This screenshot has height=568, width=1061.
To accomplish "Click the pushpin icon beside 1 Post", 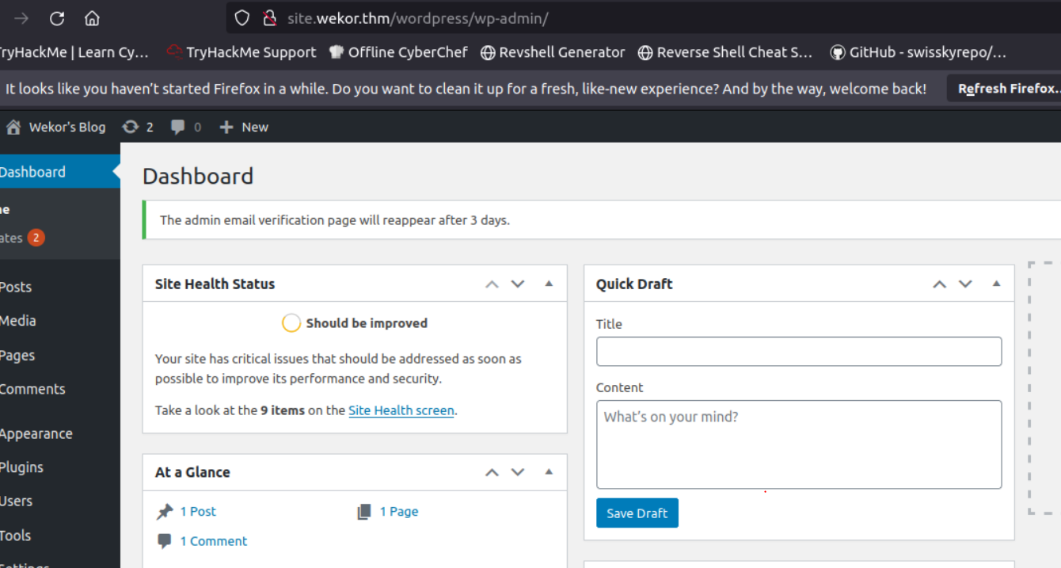I will [165, 513].
